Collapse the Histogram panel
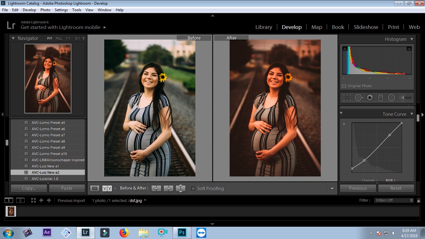Viewport: 425px width, 239px height. (412, 39)
